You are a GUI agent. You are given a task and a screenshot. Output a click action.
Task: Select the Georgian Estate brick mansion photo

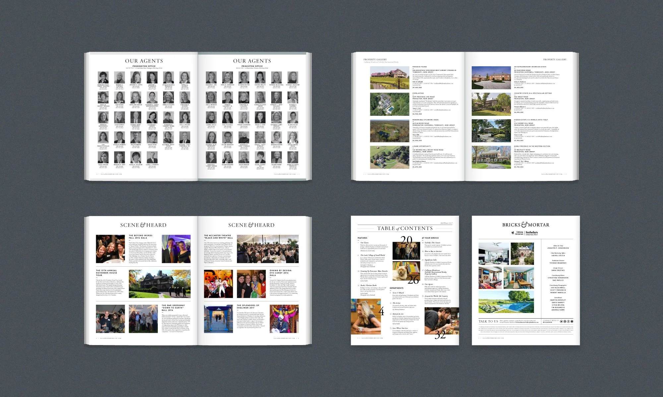click(x=491, y=78)
